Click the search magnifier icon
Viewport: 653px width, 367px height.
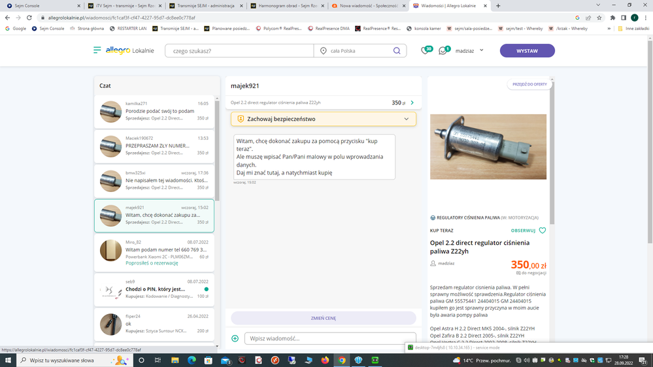click(x=397, y=51)
